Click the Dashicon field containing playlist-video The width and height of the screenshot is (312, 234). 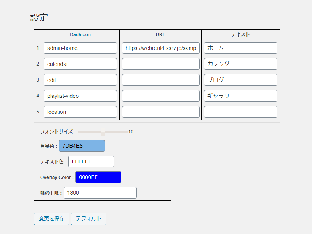click(80, 96)
